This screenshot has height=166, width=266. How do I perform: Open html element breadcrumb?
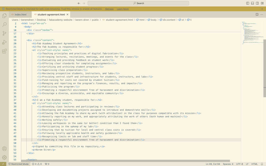[x=140, y=20]
